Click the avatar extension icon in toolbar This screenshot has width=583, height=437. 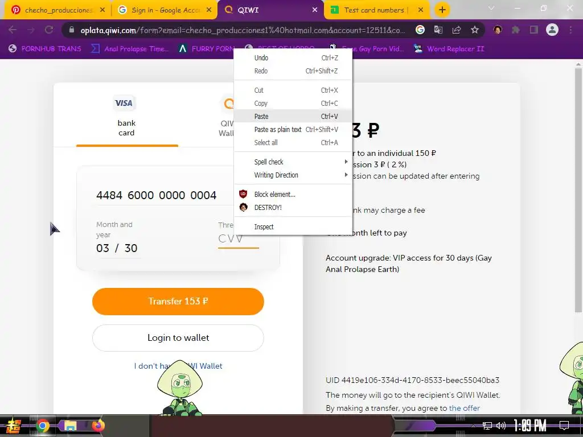point(498,30)
